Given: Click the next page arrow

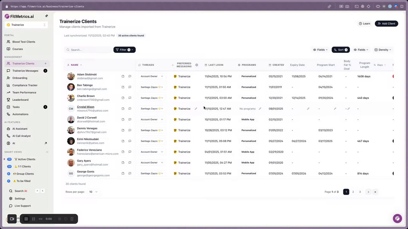Looking at the screenshot, I should 368,192.
